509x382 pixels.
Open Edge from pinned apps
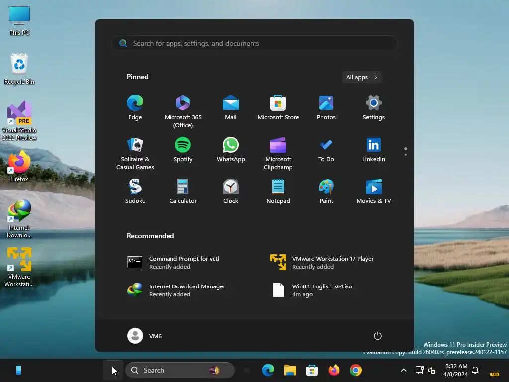tap(135, 108)
